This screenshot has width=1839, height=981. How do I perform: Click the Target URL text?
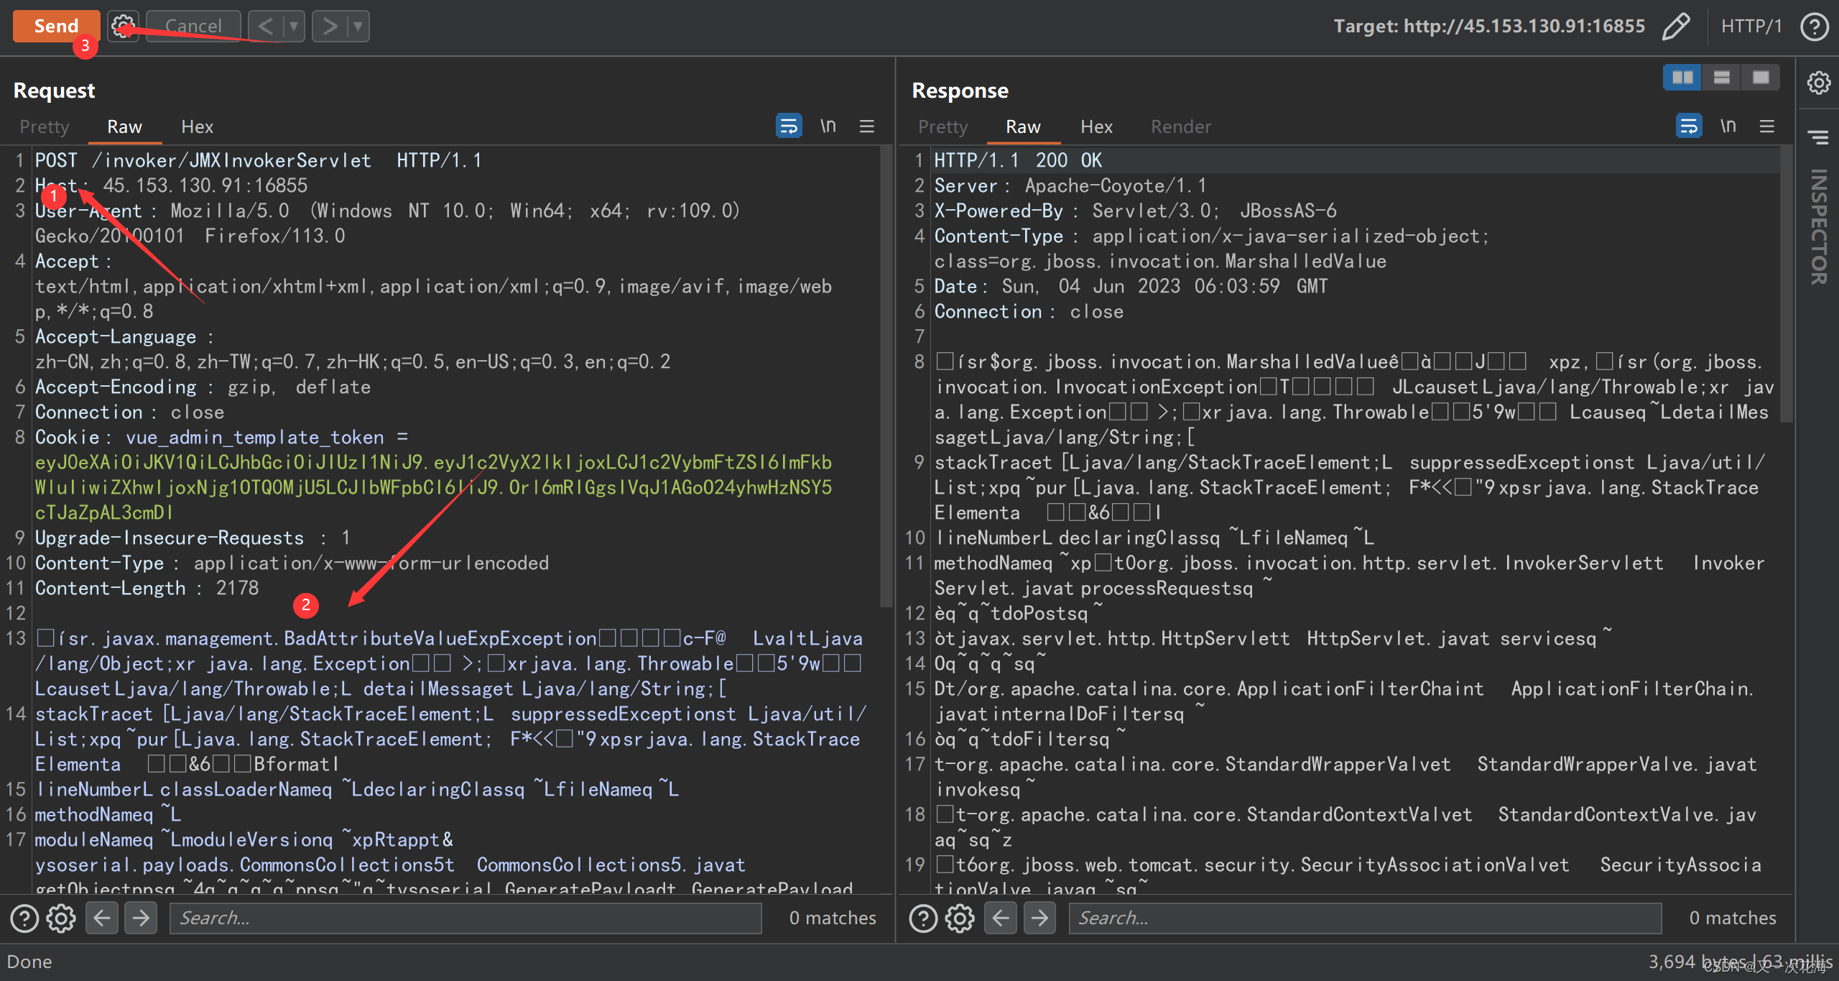[x=1488, y=27]
